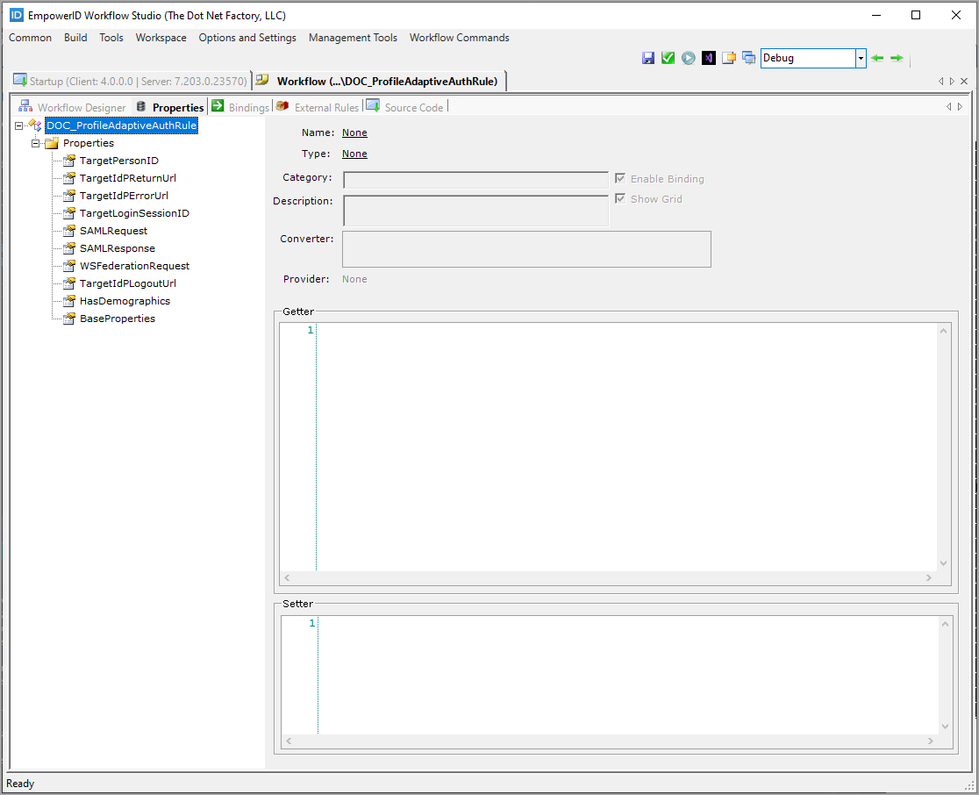Switch to the Source Code tab
This screenshot has height=795, width=979.
coord(413,107)
